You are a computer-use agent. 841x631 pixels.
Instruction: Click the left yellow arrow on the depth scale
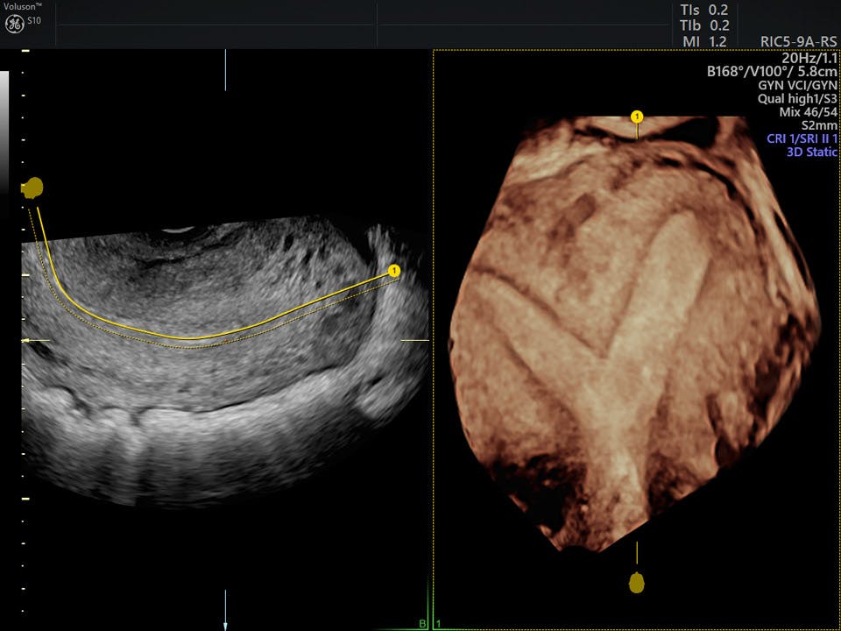click(x=35, y=340)
